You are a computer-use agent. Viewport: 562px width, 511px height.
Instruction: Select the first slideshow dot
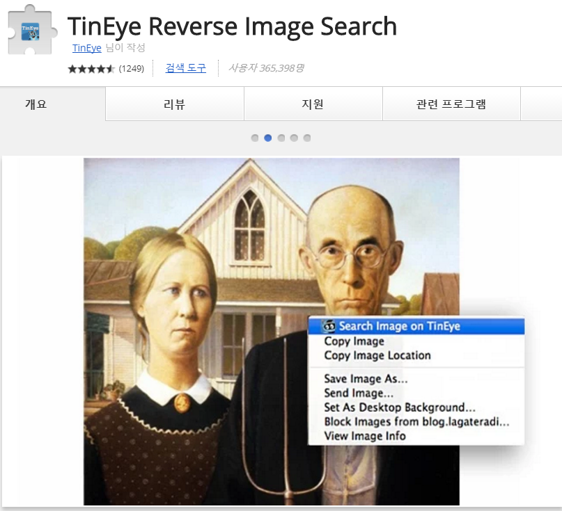coord(255,138)
